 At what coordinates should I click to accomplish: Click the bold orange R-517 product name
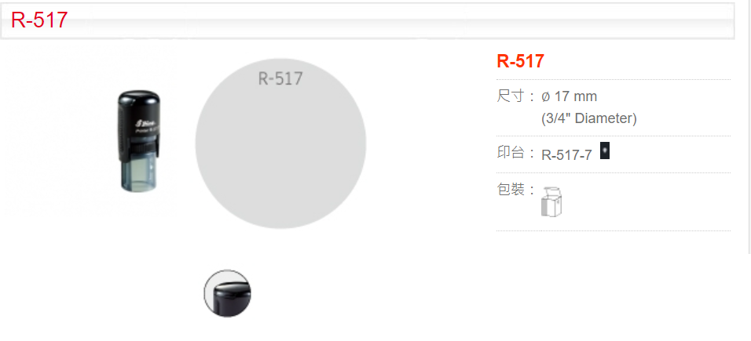coord(521,61)
